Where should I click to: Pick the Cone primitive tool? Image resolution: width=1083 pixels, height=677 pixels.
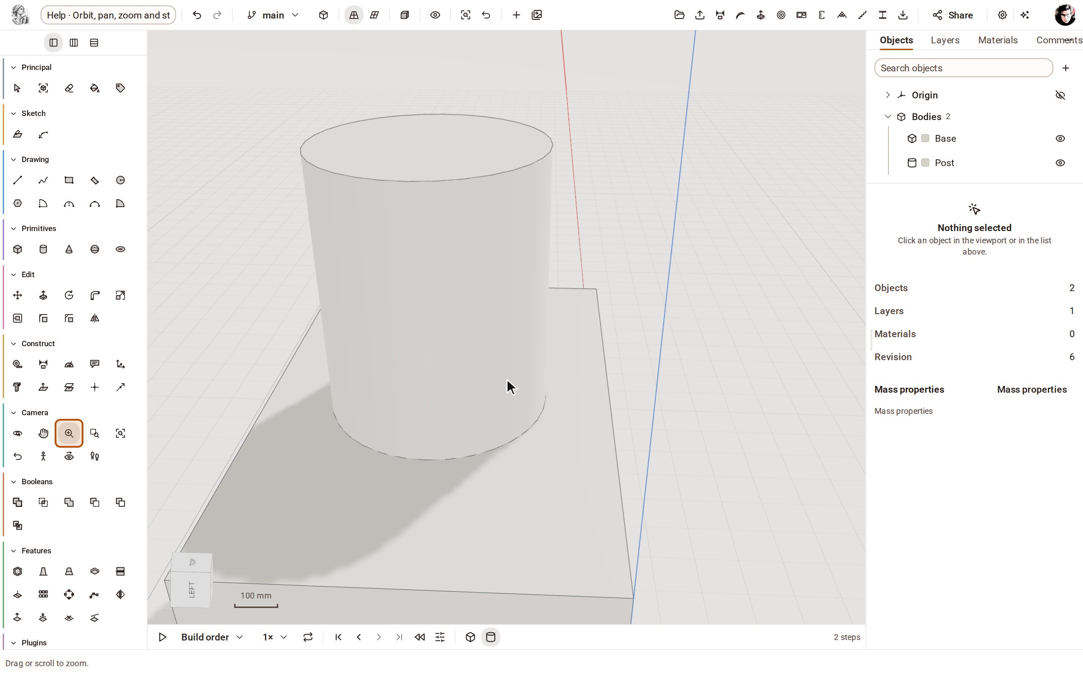69,249
